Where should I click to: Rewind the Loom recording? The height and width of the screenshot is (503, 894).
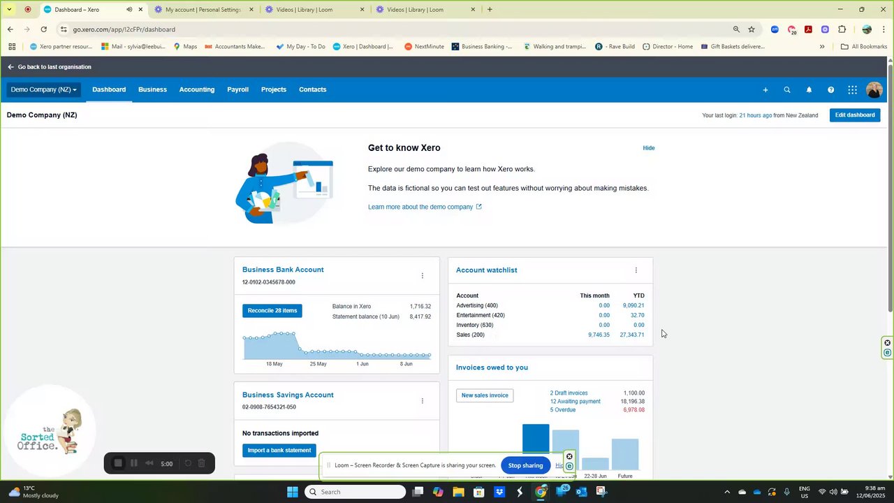click(x=149, y=463)
